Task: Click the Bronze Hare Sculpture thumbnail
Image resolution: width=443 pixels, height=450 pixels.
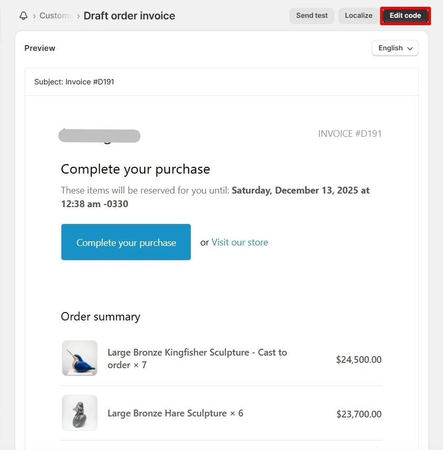Action: point(79,413)
